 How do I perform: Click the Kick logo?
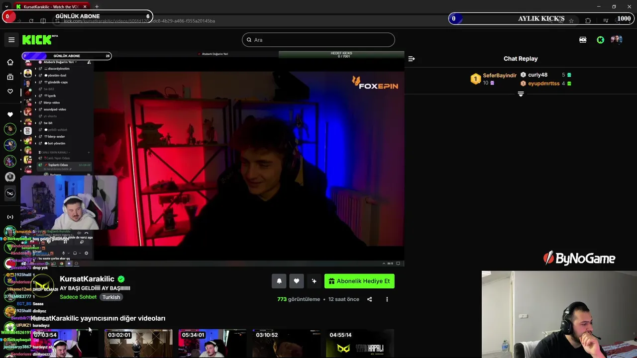click(x=40, y=40)
